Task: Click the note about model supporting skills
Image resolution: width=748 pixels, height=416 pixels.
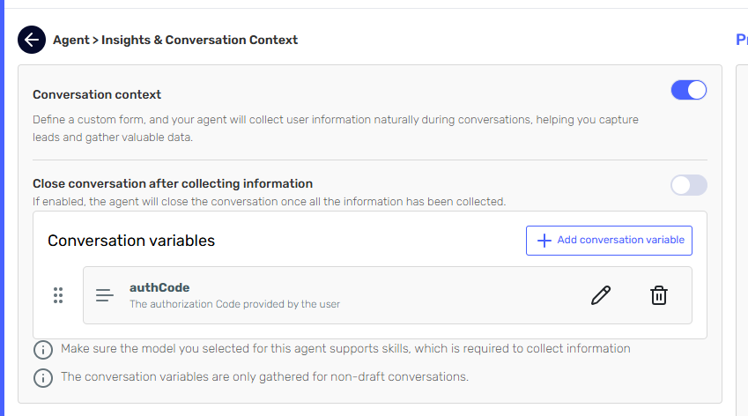Action: pyautogui.click(x=345, y=349)
